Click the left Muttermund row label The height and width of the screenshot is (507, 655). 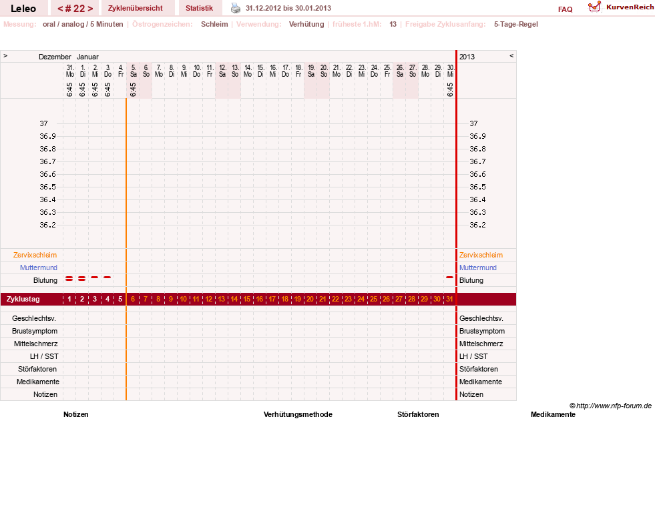pos(39,268)
